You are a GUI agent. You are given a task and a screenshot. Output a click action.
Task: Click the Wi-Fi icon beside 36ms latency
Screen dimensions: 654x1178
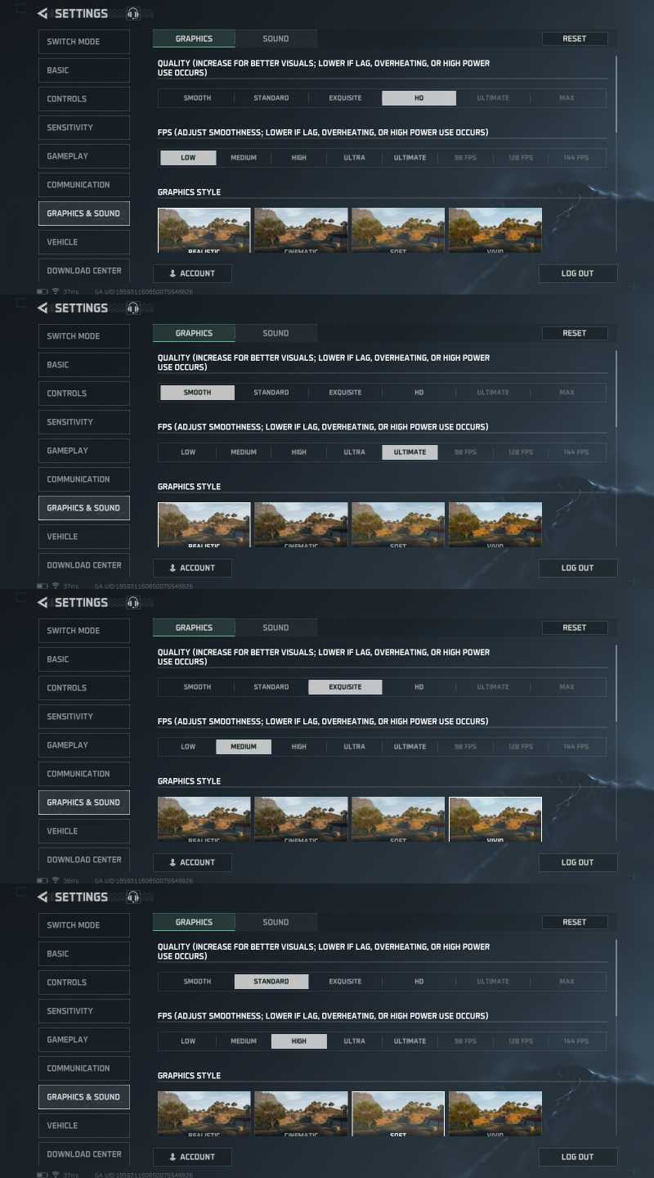click(55, 880)
